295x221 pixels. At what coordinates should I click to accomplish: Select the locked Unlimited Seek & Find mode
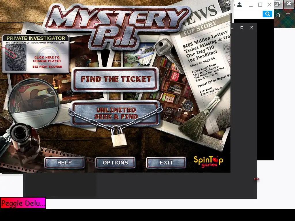click(x=116, y=113)
